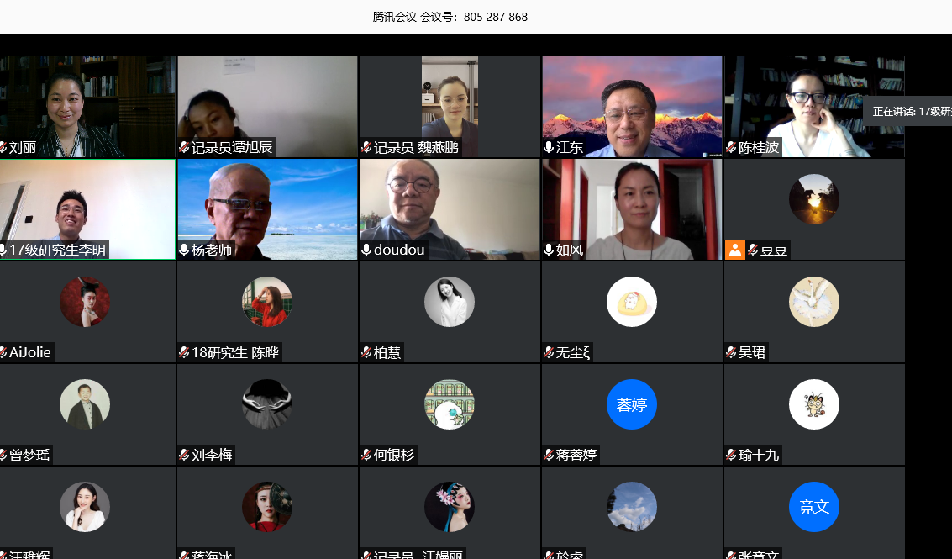Click the mic icon next to 如风
Screen dimensions: 952x559
click(549, 250)
